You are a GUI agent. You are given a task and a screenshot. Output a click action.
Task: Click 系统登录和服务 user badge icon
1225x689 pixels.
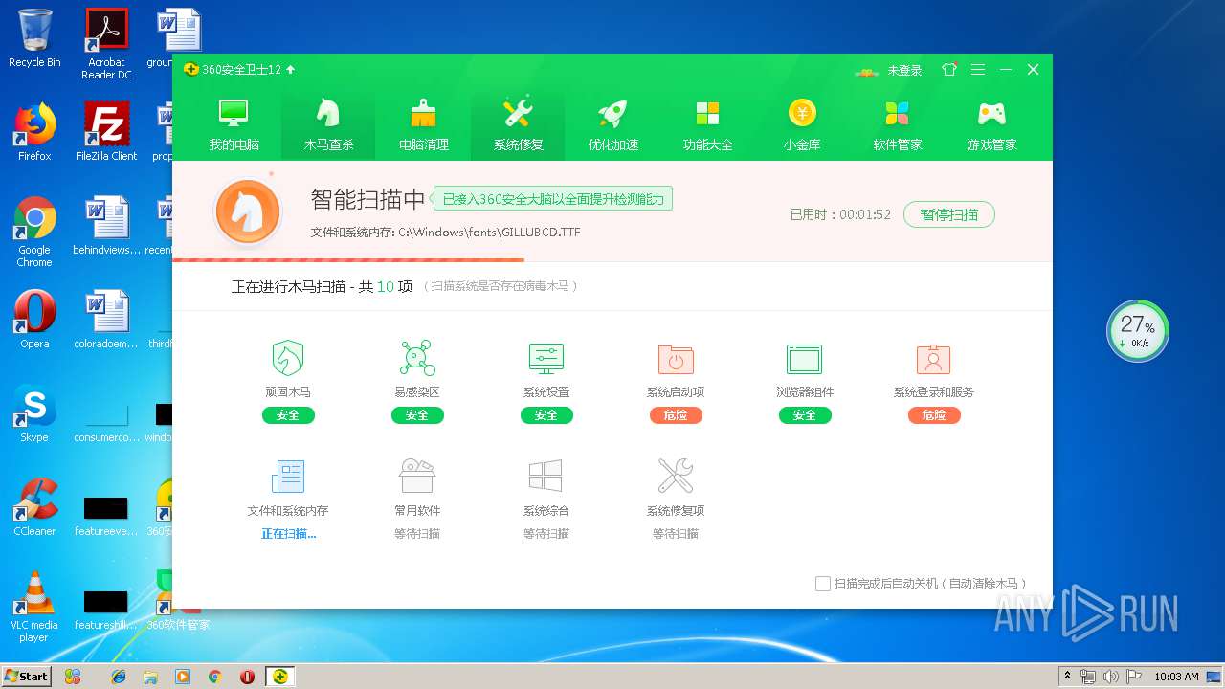pyautogui.click(x=933, y=359)
